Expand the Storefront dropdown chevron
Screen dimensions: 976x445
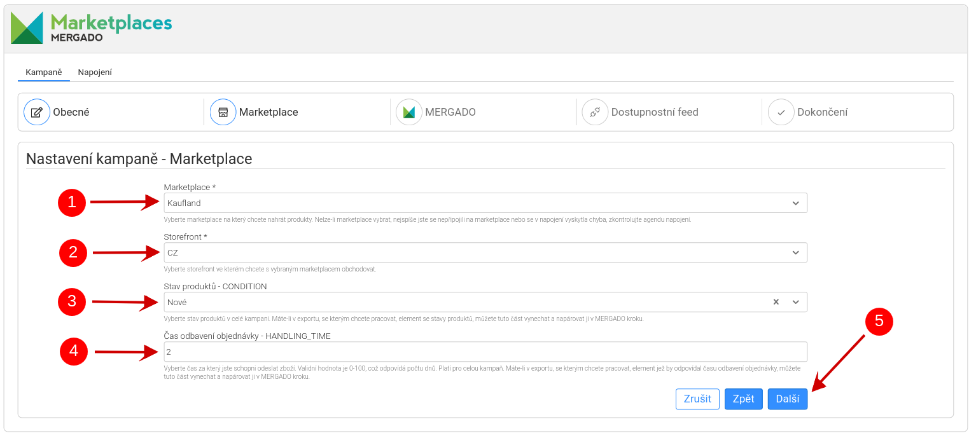pyautogui.click(x=795, y=252)
